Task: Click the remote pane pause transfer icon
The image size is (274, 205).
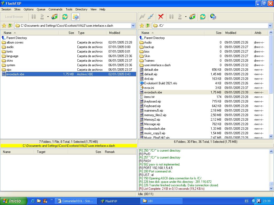Action: click(171, 17)
